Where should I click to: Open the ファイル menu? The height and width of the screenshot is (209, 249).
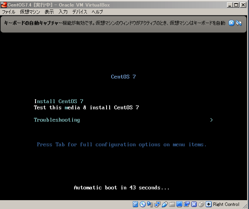[x=8, y=12]
